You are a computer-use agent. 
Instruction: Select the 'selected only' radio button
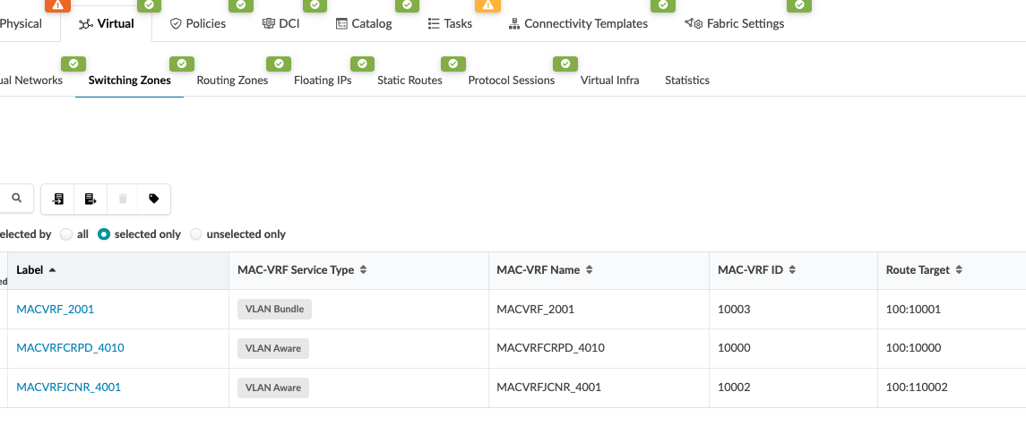(103, 234)
